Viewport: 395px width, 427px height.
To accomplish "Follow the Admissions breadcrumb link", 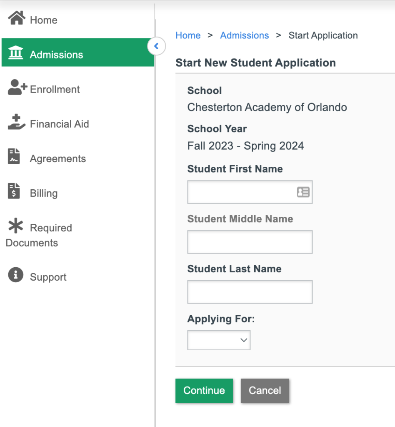I will coord(244,35).
